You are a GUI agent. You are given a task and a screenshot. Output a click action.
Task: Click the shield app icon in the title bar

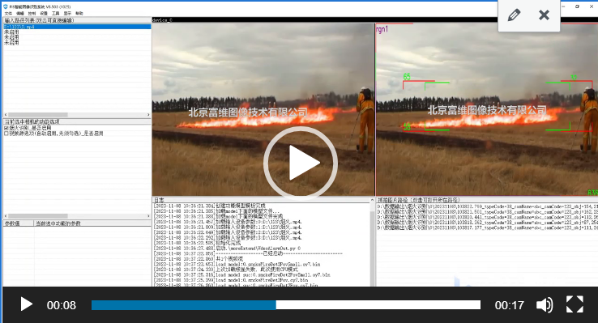tap(6, 6)
